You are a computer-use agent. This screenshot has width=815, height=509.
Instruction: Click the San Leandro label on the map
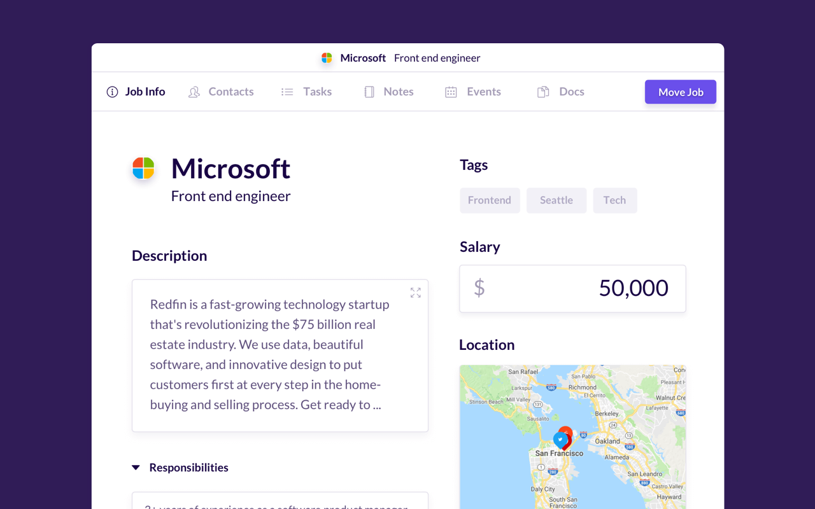click(x=645, y=474)
